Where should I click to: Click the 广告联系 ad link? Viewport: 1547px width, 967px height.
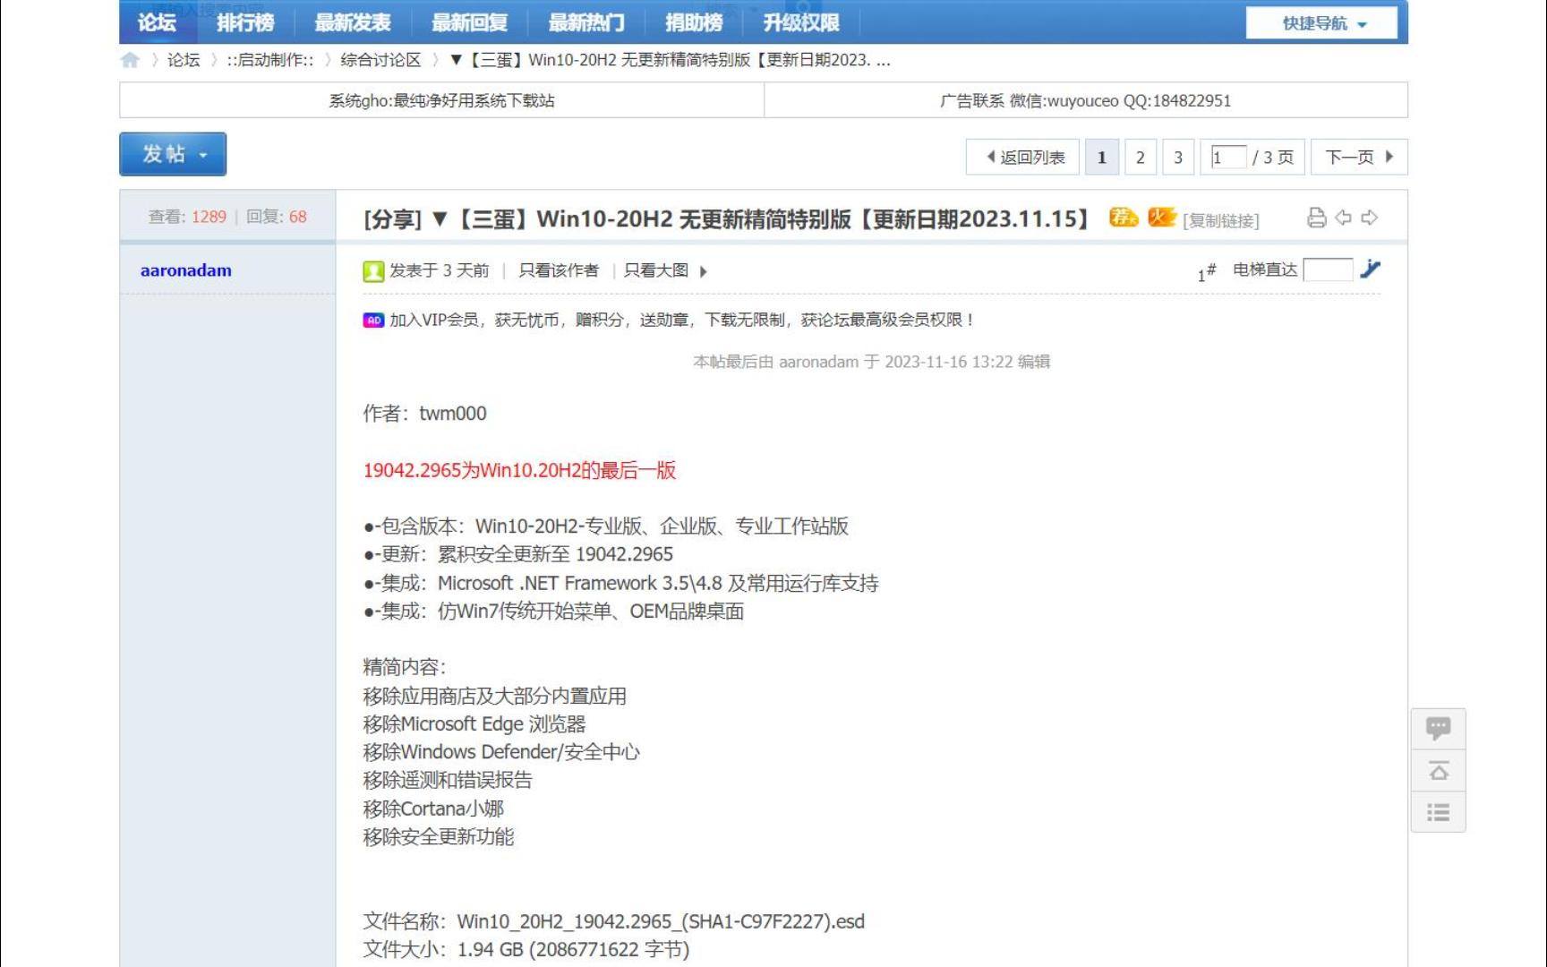pos(1085,100)
